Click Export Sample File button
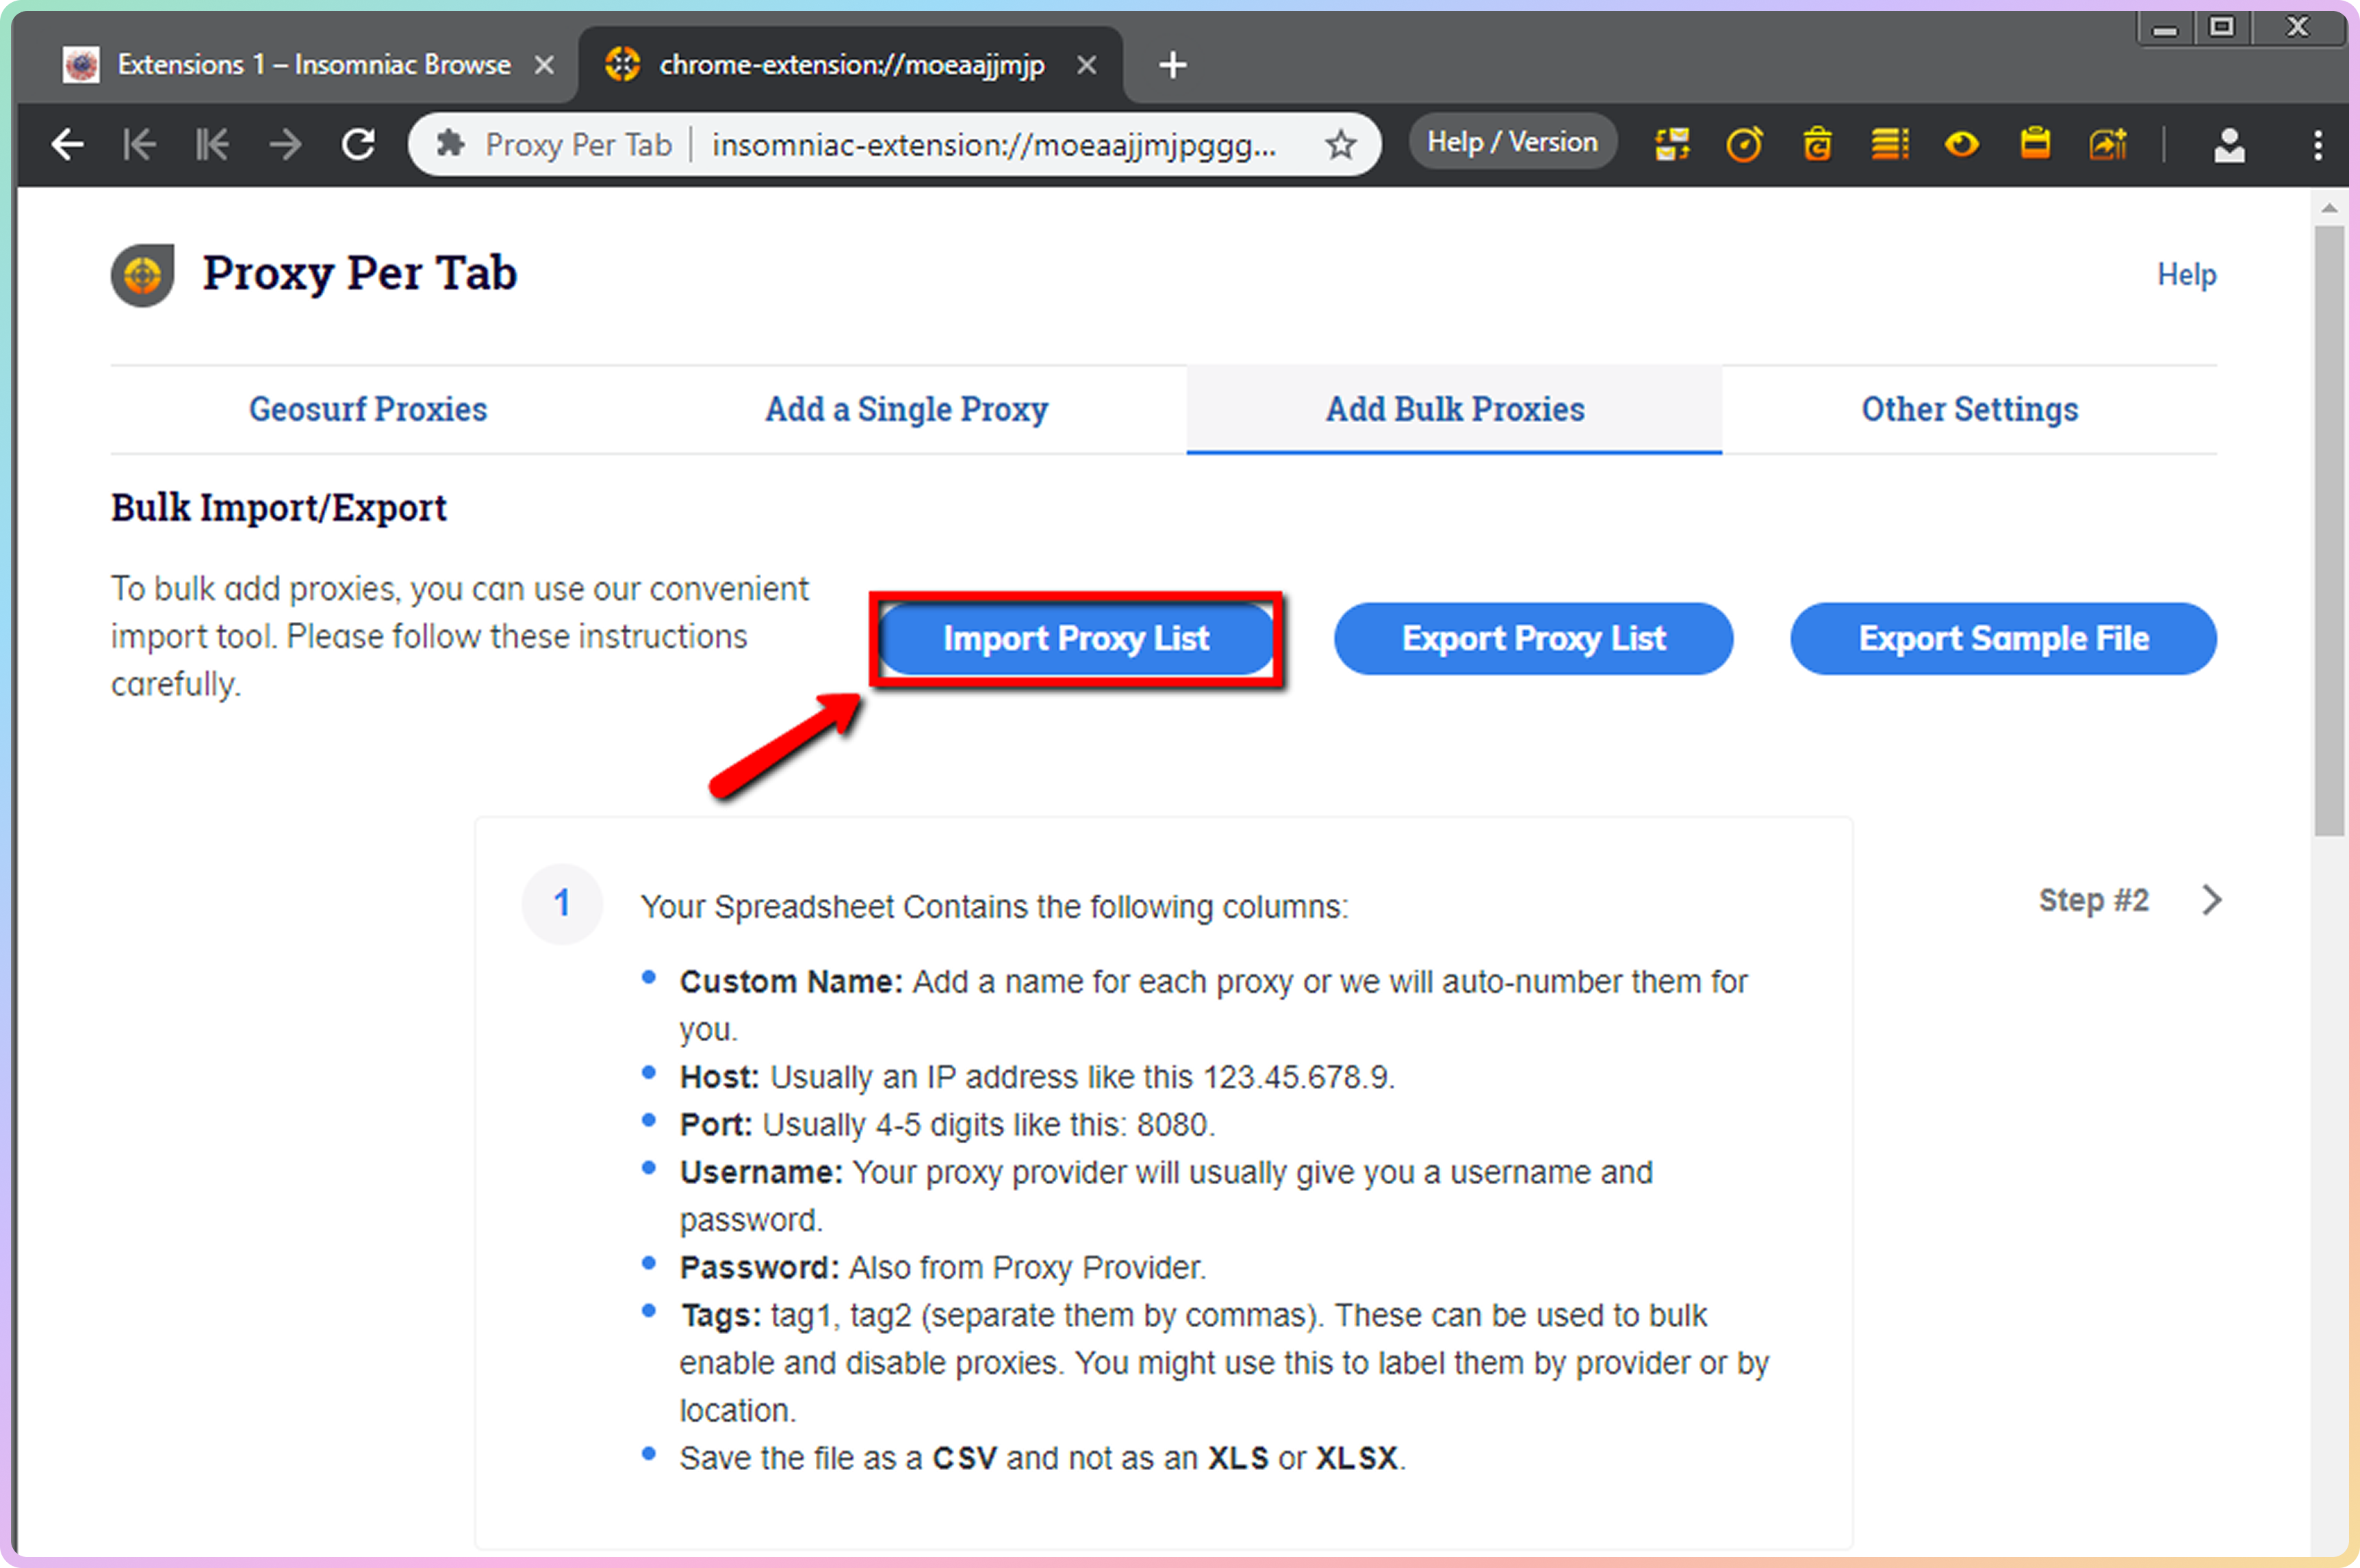2360x1568 pixels. tap(2003, 638)
